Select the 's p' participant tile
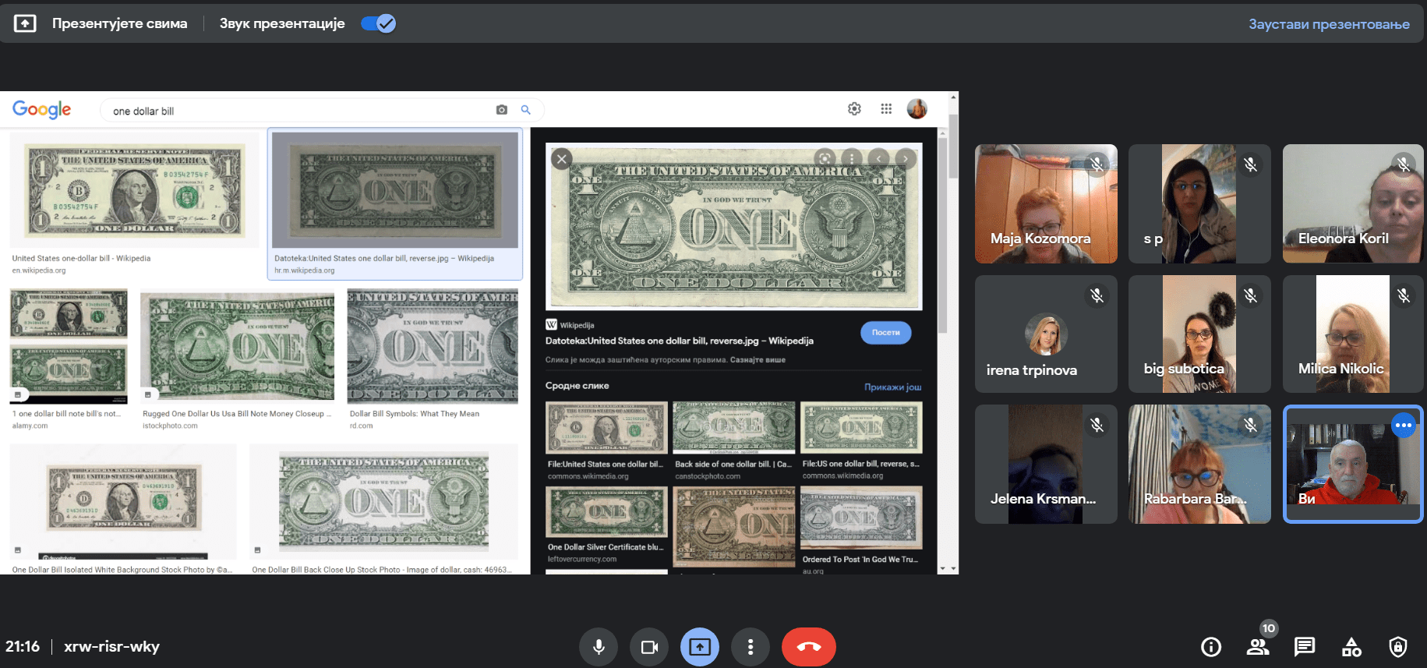 coord(1199,203)
